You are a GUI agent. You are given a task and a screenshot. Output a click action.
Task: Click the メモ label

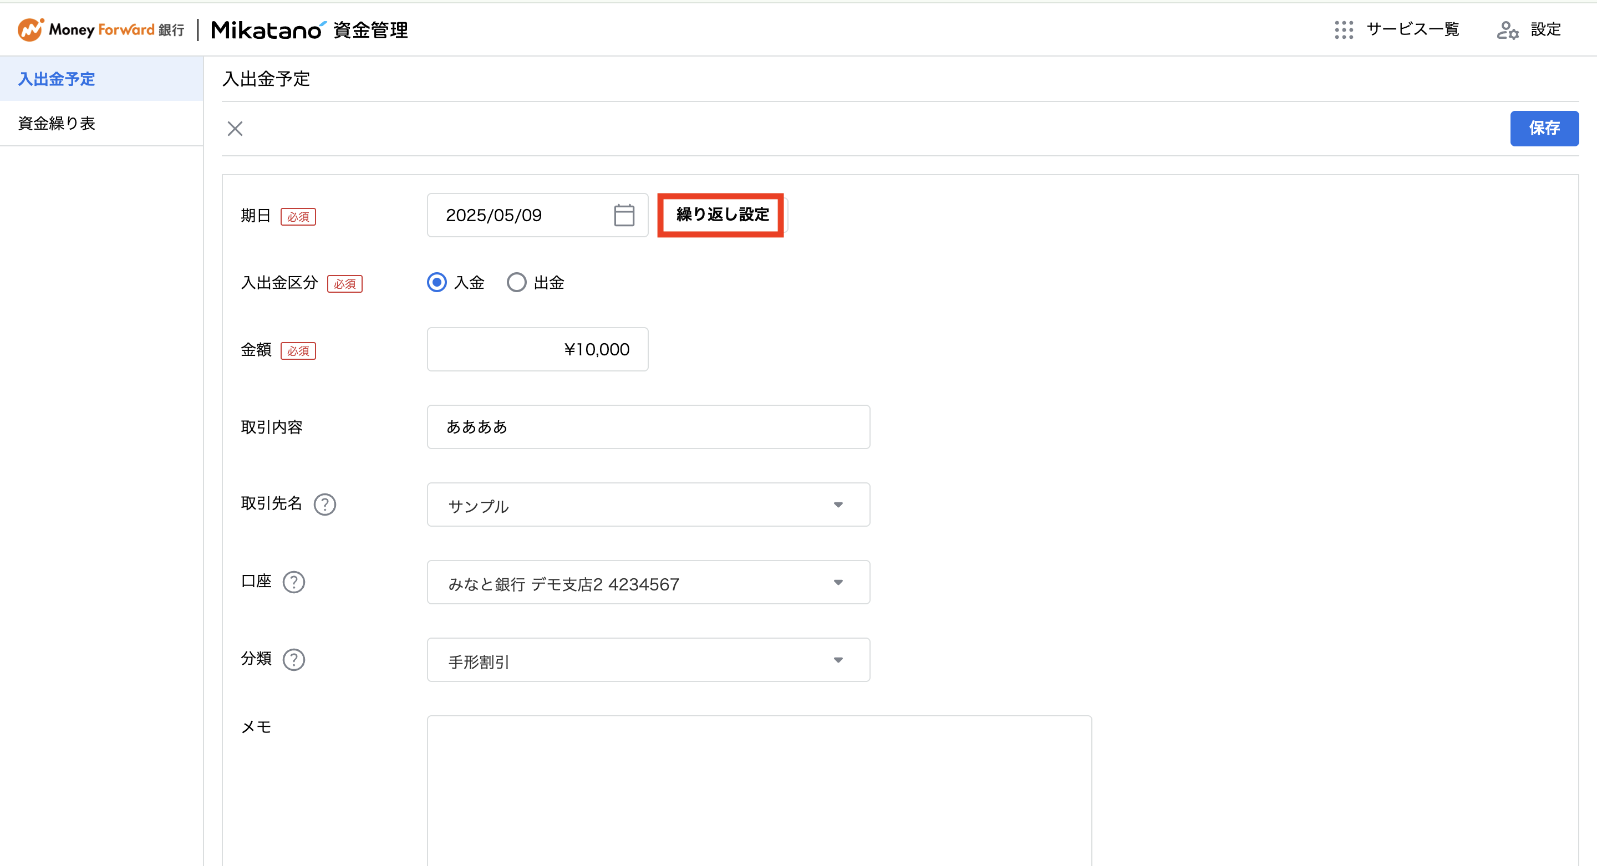pyautogui.click(x=256, y=726)
